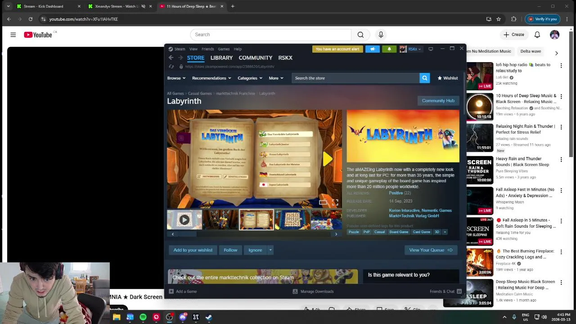576x324 pixels.
Task: Reload the Chrome page
Action: (31, 19)
